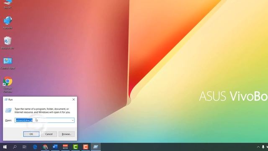Select the Network desktop icon

point(8,22)
